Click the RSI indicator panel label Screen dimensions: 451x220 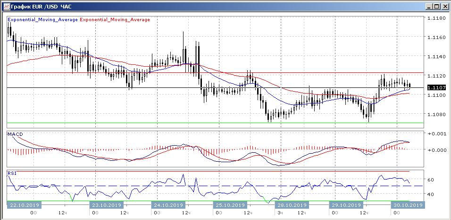coord(11,173)
